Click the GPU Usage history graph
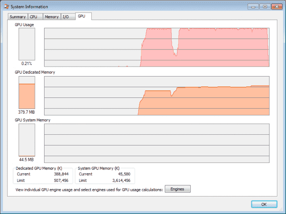Screen dimensions: 286x214 click(x=157, y=47)
